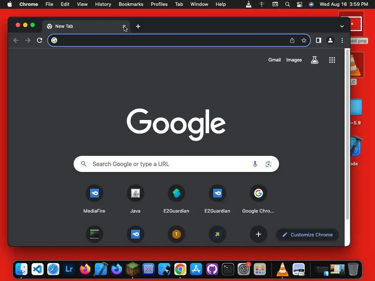Open the orange T shortcut

(176, 234)
